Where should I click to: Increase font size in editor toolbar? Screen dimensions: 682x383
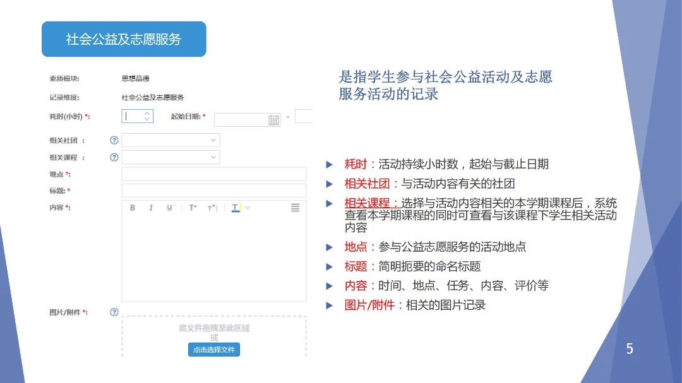(x=193, y=208)
